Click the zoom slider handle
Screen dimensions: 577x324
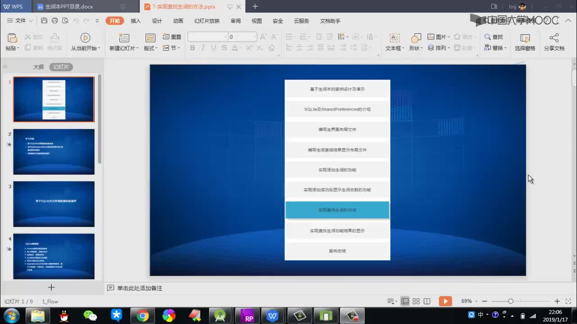tap(510, 301)
